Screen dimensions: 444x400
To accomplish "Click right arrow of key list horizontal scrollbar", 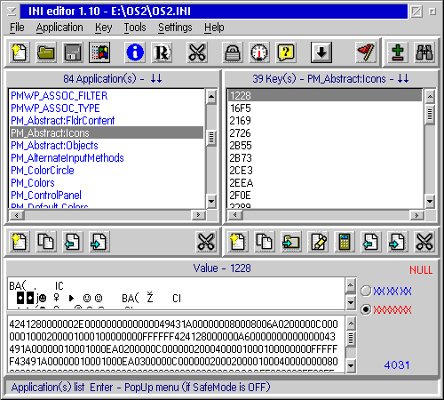I will tap(416, 215).
